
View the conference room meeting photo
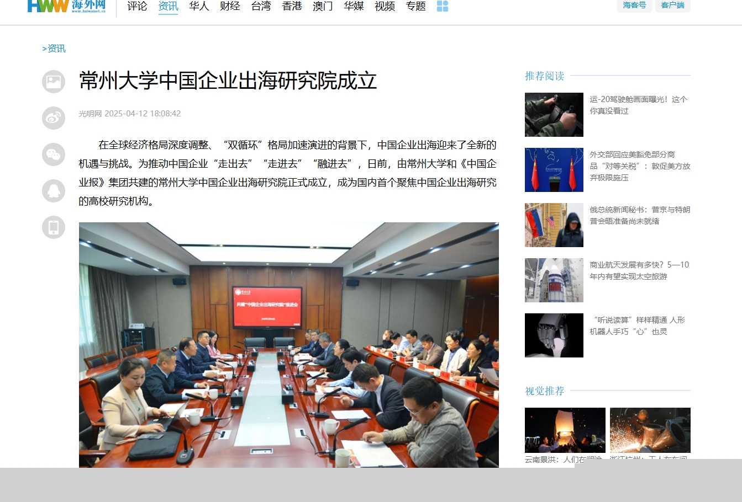288,345
